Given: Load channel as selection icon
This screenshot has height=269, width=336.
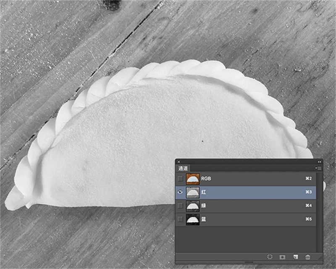Looking at the screenshot, I should (270, 256).
